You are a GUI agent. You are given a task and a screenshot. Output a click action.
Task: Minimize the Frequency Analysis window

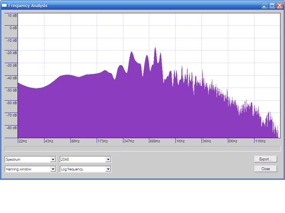pos(265,6)
